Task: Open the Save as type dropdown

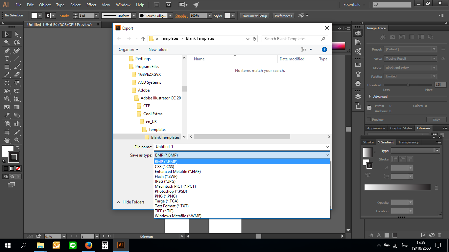Action: pyautogui.click(x=242, y=155)
